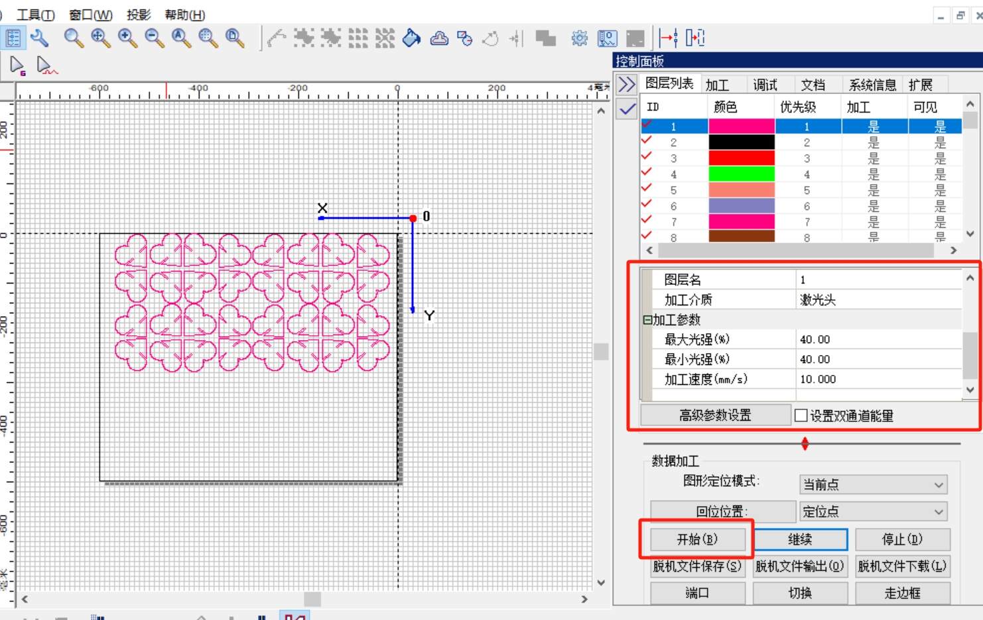Toggle the red checkmark on layer 3 row
The height and width of the screenshot is (620, 983).
pos(647,156)
